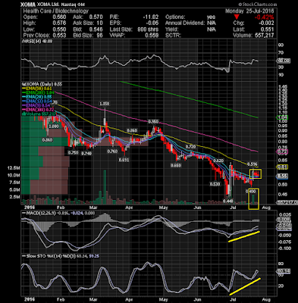Image resolution: width=298 pixels, height=303 pixels.
Task: Select the 'XOMA (Daily) 0.55' legend entry
Action: pyautogui.click(x=42, y=84)
